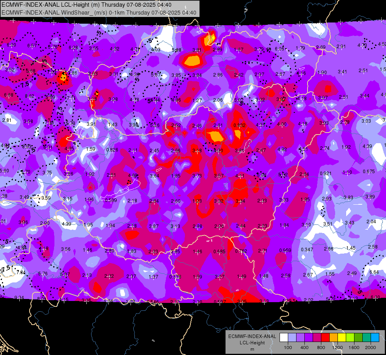386x355 pixels.
Task: Click the wind shear value 0.675
Action: coord(369,172)
